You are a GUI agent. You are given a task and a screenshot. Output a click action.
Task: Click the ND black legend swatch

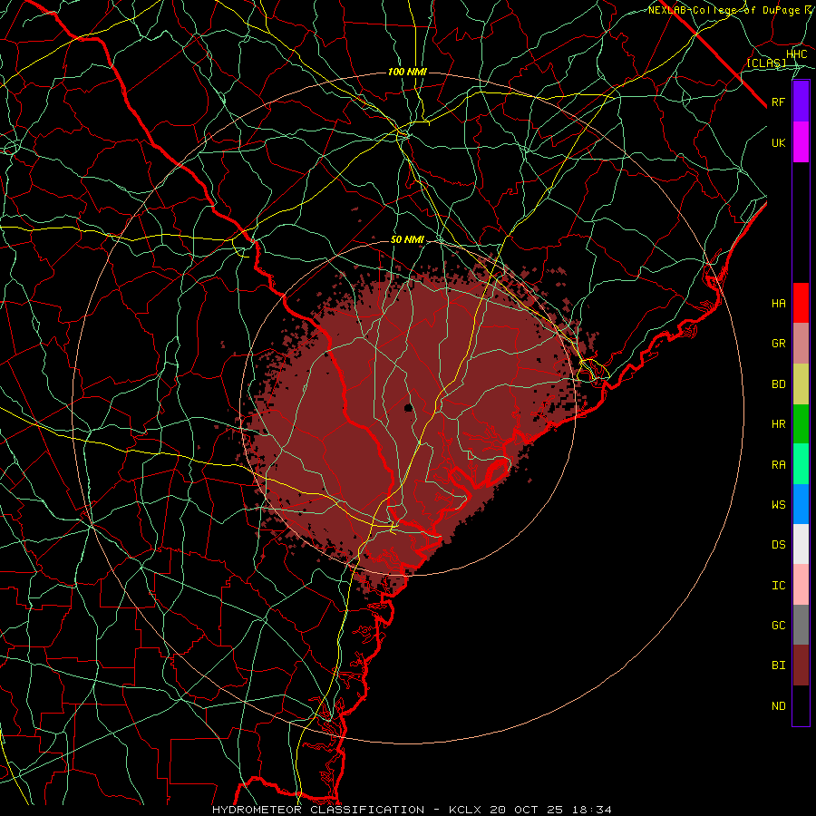pos(801,705)
